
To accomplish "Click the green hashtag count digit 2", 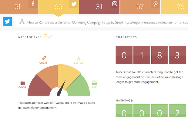I will (x=177, y=111).
